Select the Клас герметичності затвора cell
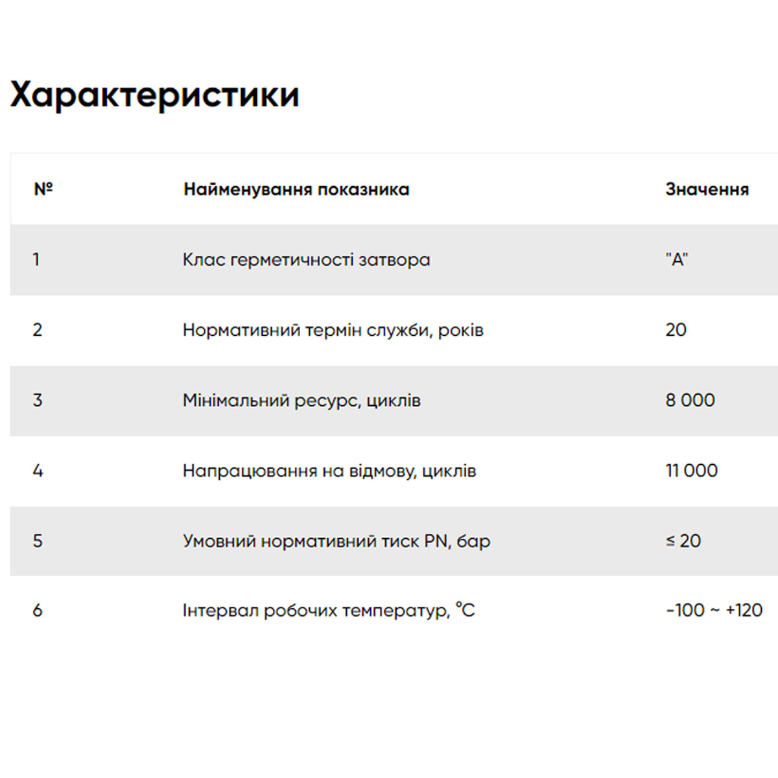Viewport: 778px width, 778px height. pos(306,260)
